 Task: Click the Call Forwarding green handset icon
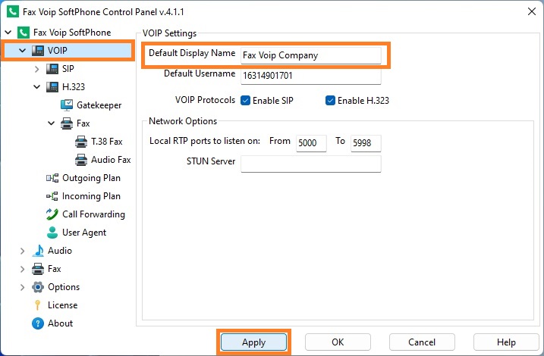click(x=52, y=214)
